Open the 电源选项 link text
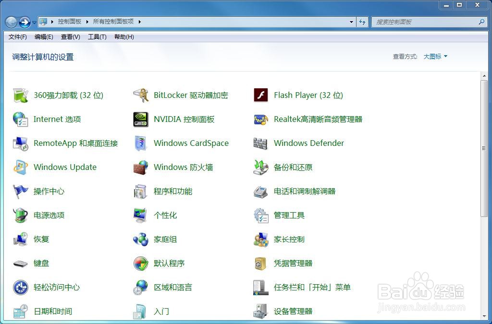492x324 pixels. click(x=49, y=216)
